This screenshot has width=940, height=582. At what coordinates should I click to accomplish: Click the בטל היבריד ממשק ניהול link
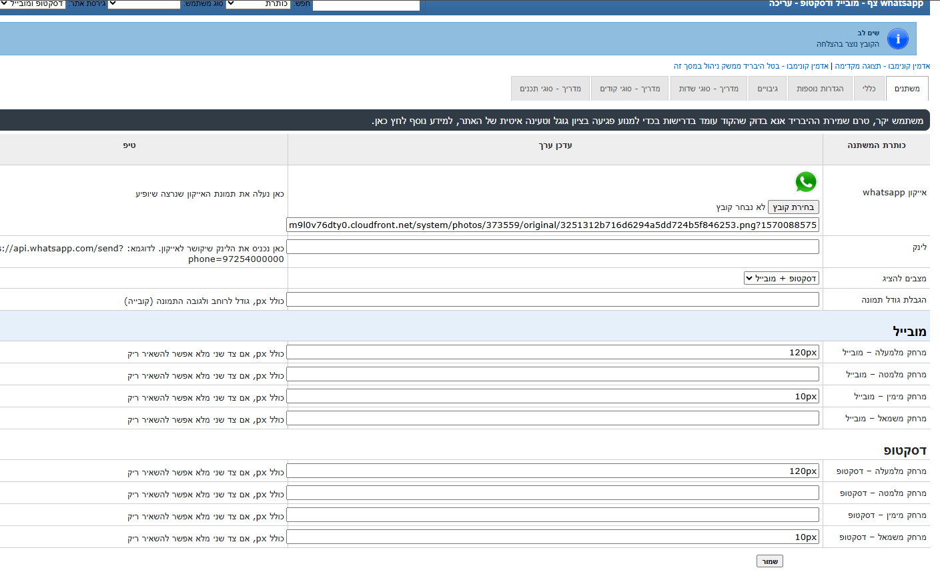(x=751, y=66)
